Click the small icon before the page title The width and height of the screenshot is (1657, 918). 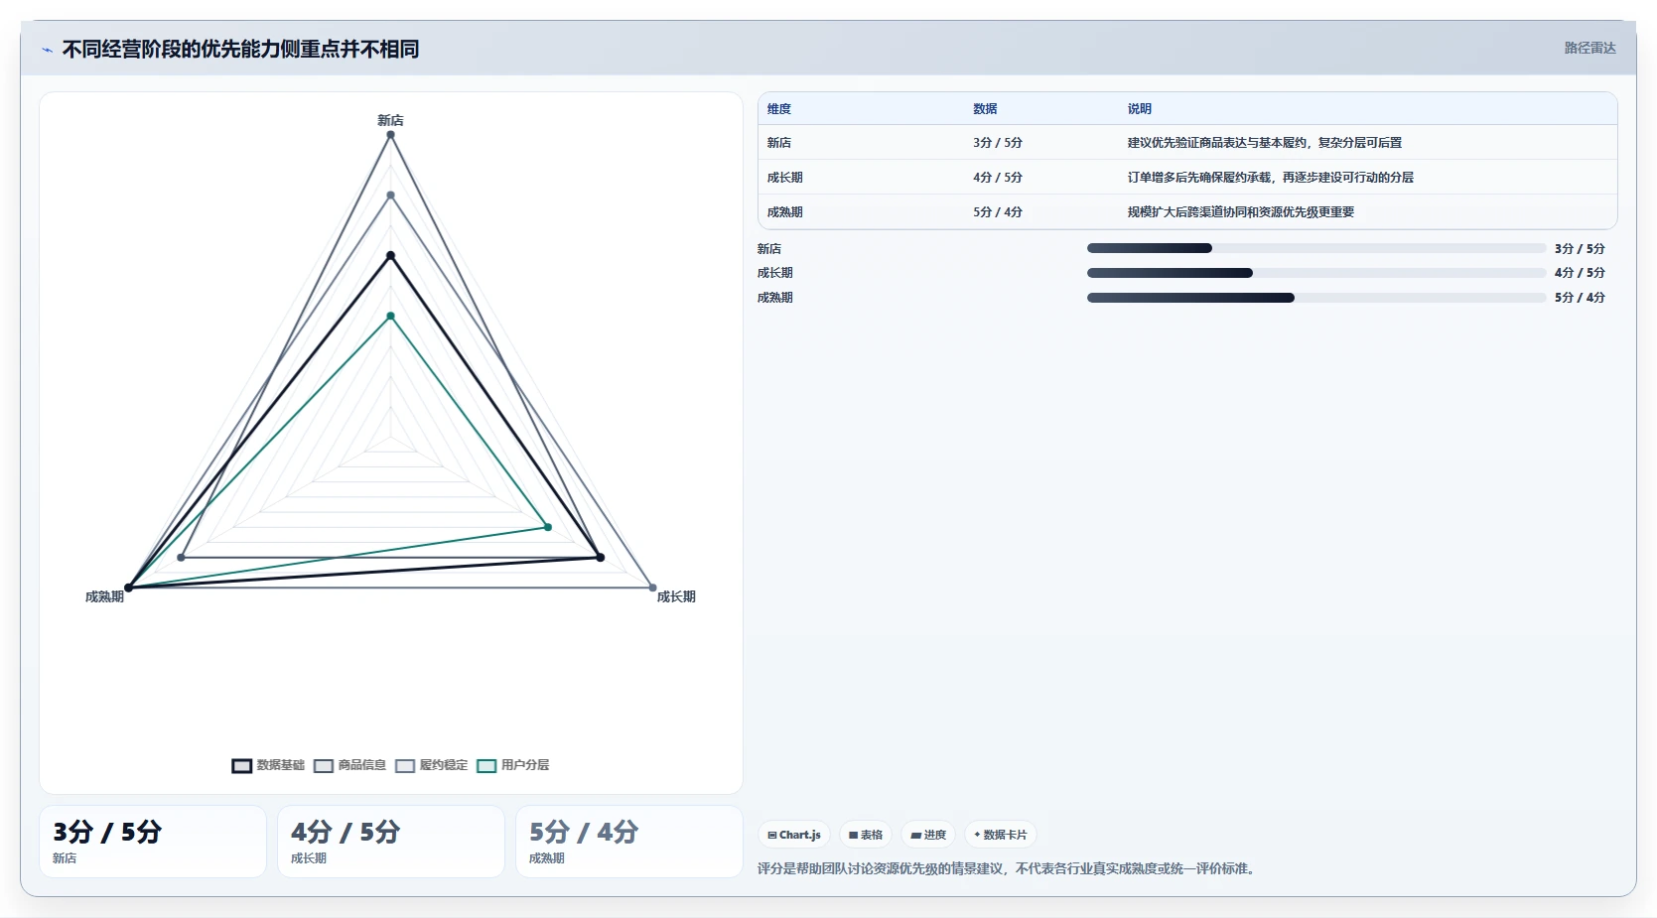[x=47, y=50]
